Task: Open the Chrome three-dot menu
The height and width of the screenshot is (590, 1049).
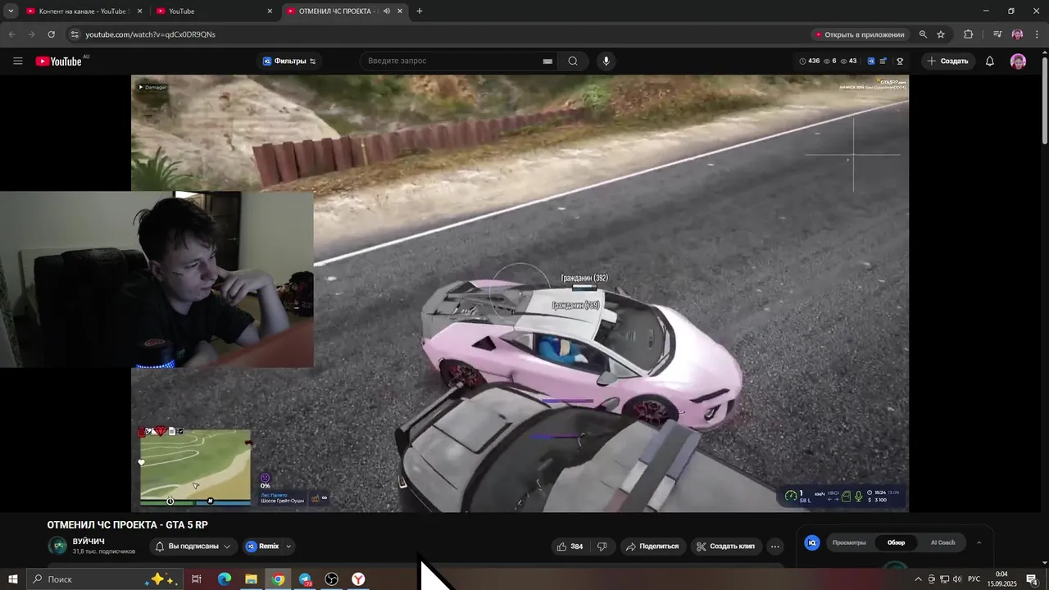Action: click(1038, 34)
